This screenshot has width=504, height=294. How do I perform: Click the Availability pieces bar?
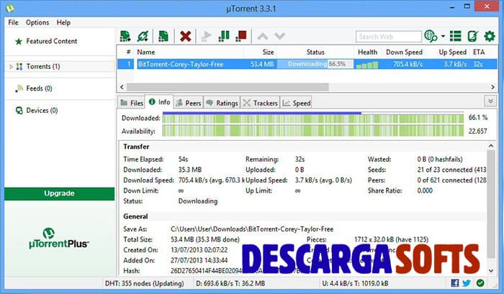313,132
